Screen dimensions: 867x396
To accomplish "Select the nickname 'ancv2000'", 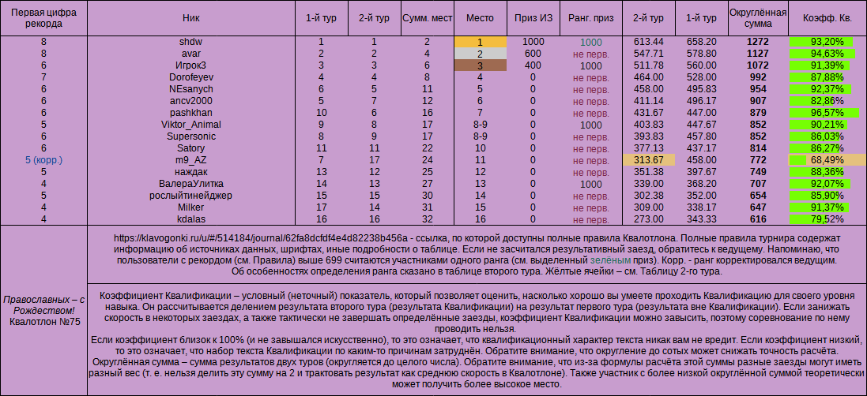I will click(x=191, y=101).
